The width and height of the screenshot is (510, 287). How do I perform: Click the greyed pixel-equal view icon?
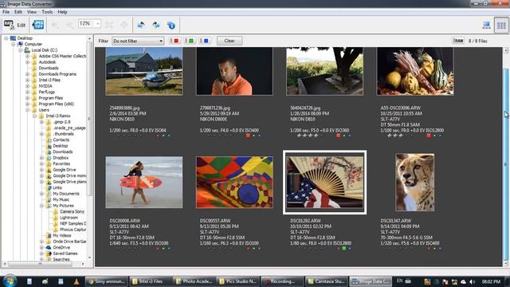(x=124, y=25)
